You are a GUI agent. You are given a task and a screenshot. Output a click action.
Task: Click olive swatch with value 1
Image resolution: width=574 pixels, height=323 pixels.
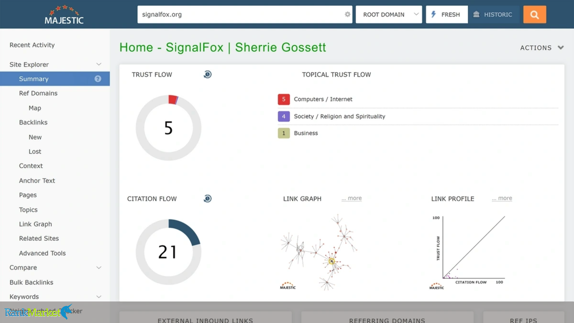click(283, 133)
